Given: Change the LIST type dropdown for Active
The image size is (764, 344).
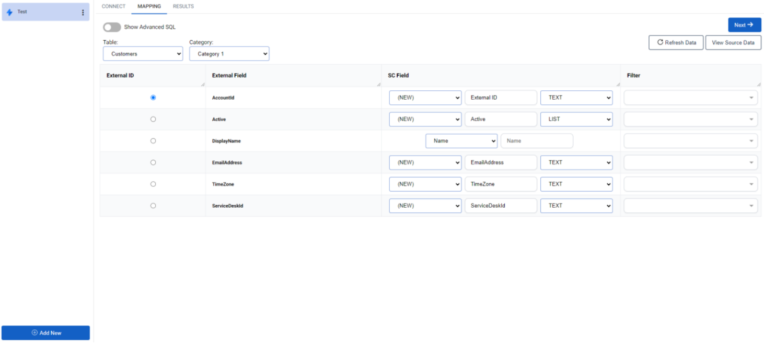Looking at the screenshot, I should [x=576, y=119].
